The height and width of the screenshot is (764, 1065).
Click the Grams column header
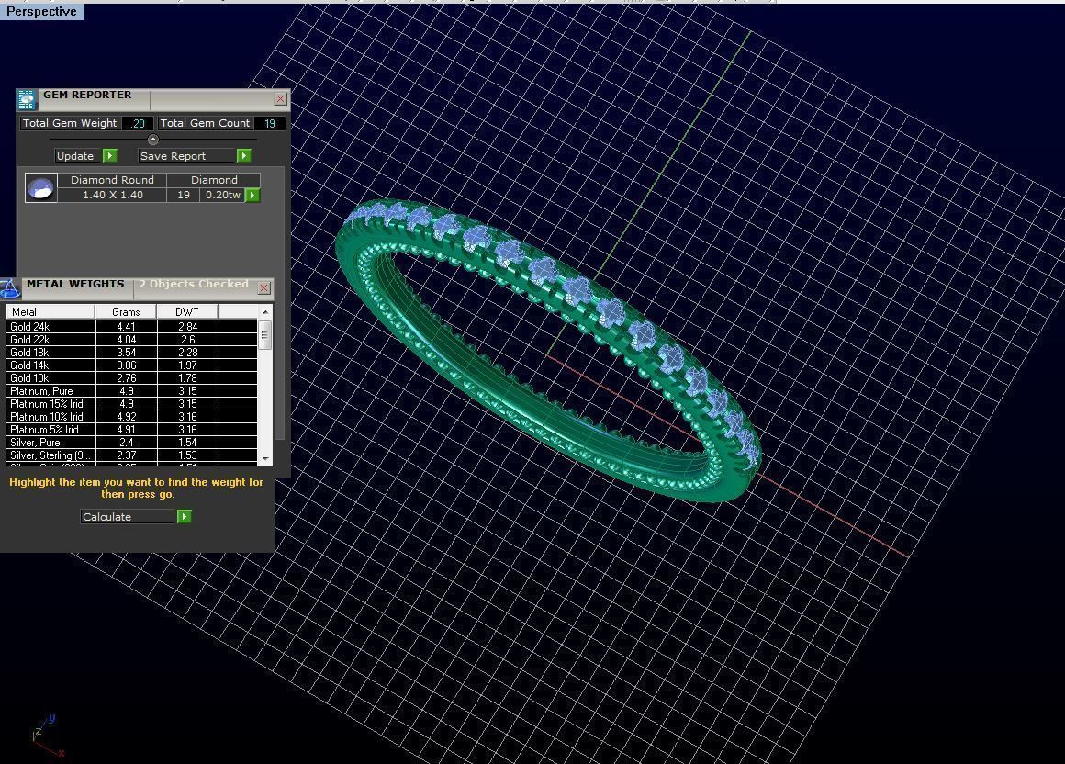point(126,311)
